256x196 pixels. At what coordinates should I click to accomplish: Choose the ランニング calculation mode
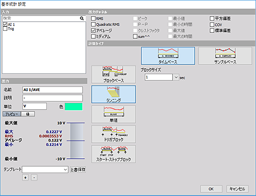click(x=114, y=94)
